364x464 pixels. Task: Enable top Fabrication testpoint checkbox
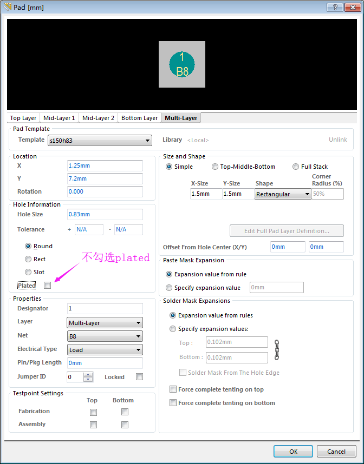click(93, 412)
